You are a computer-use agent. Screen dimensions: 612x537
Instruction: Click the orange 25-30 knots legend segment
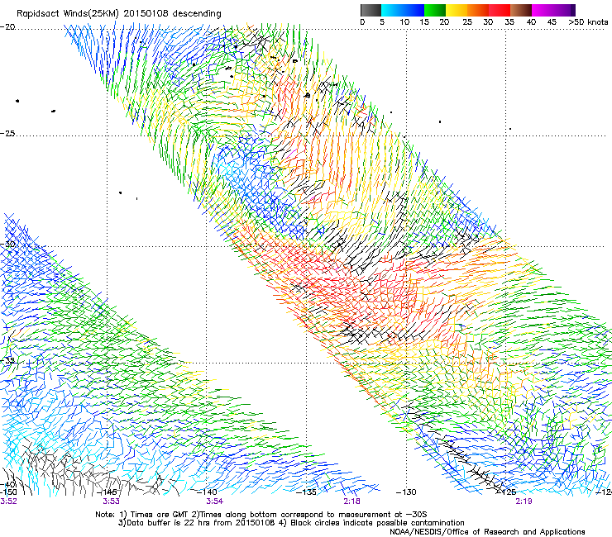(x=478, y=10)
